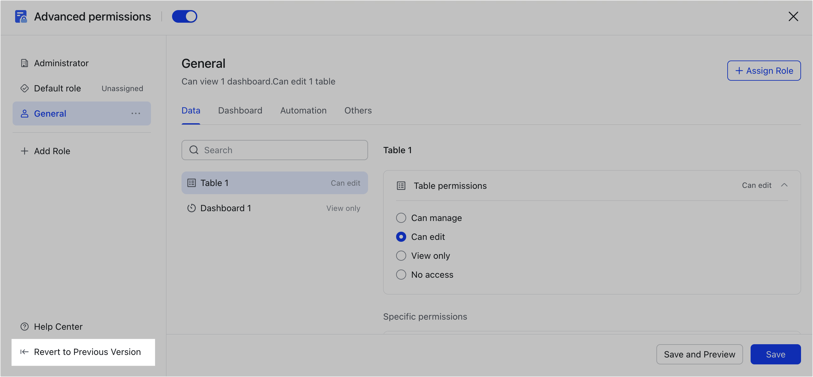
Task: Click the Assign Role button
Action: click(x=764, y=70)
